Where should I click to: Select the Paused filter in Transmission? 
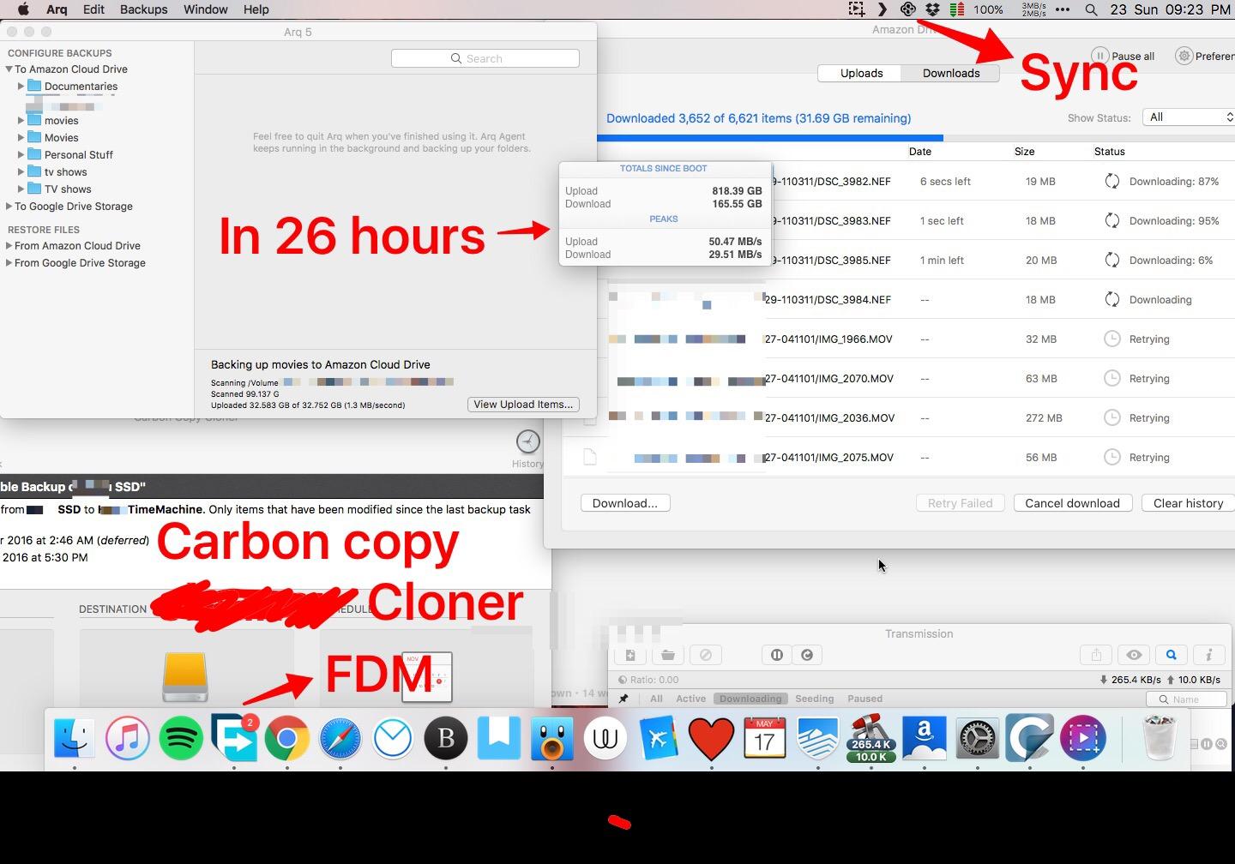tap(864, 699)
